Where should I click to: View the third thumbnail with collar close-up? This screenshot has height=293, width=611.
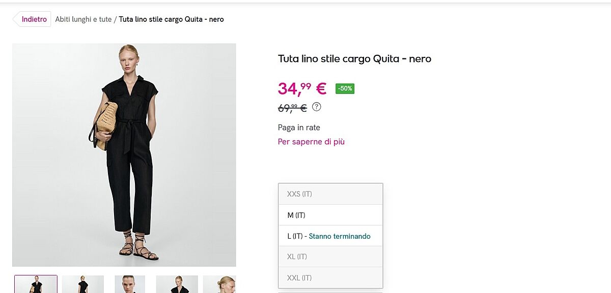pos(130,284)
